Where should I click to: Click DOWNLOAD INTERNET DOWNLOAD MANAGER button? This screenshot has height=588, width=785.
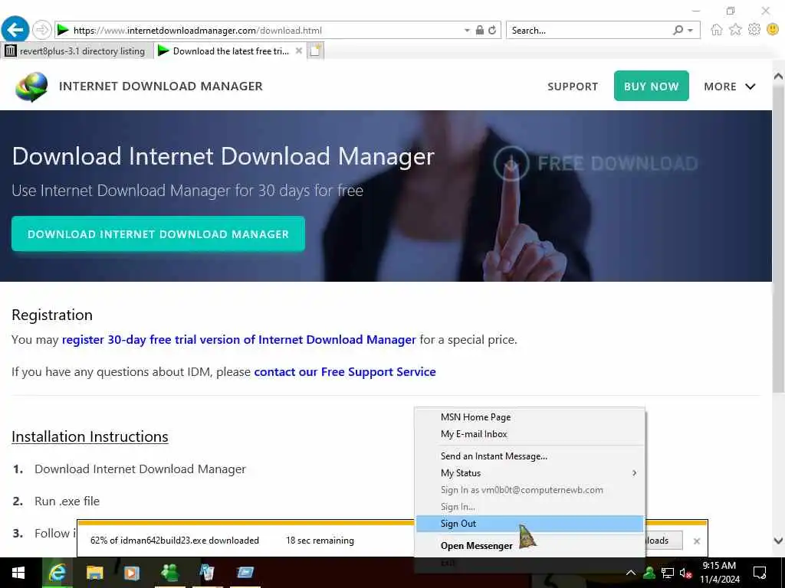[x=158, y=234]
